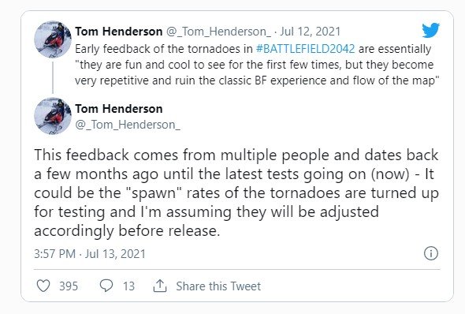Image resolution: width=465 pixels, height=314 pixels.
Task: Open the #BATTLEFIELD2042 hashtag link
Action: 305,49
